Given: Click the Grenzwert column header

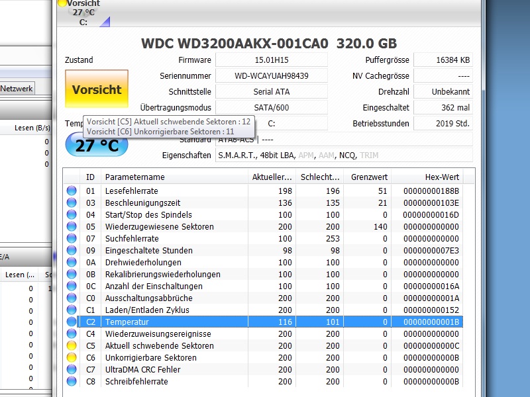Looking at the screenshot, I should tap(368, 177).
